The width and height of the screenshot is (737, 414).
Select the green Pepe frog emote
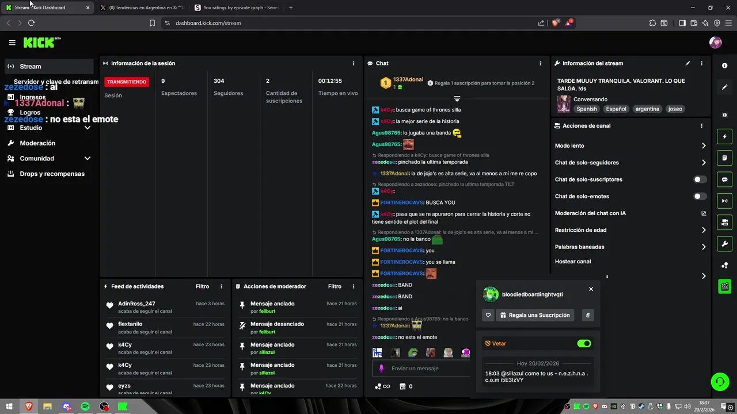tap(413, 352)
